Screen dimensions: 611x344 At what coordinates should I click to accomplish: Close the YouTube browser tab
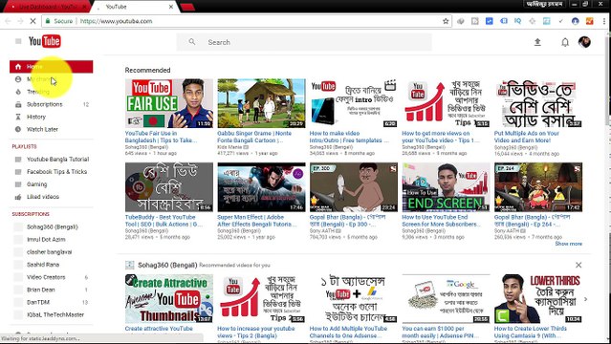tap(170, 7)
